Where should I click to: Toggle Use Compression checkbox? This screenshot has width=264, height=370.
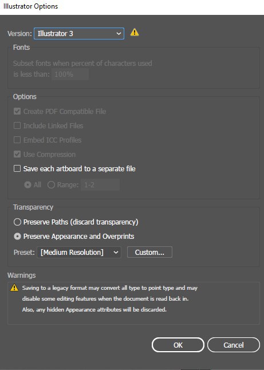tap(17, 154)
